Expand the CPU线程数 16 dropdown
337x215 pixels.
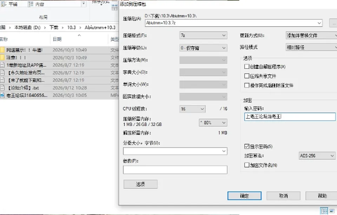tap(192, 109)
